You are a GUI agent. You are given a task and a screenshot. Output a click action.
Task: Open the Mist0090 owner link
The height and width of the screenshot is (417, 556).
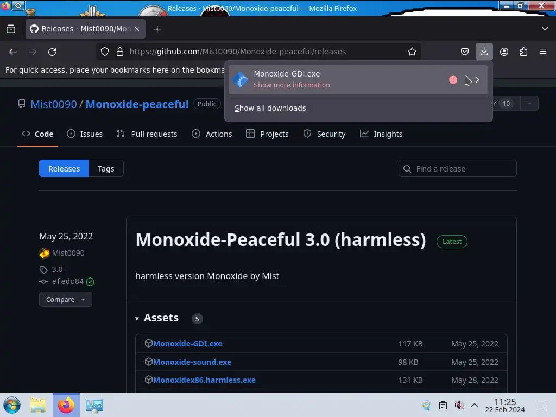(x=54, y=104)
